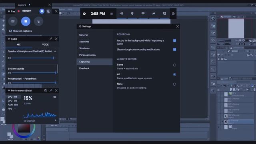Screen dimensions: 256x144
Task: Click the CPU usage graph in Performance widget
Action: 40,115
